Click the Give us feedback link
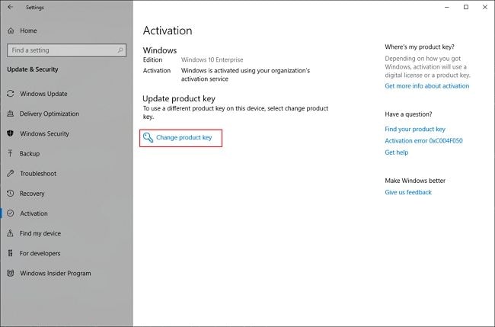495x327 pixels. pos(408,192)
